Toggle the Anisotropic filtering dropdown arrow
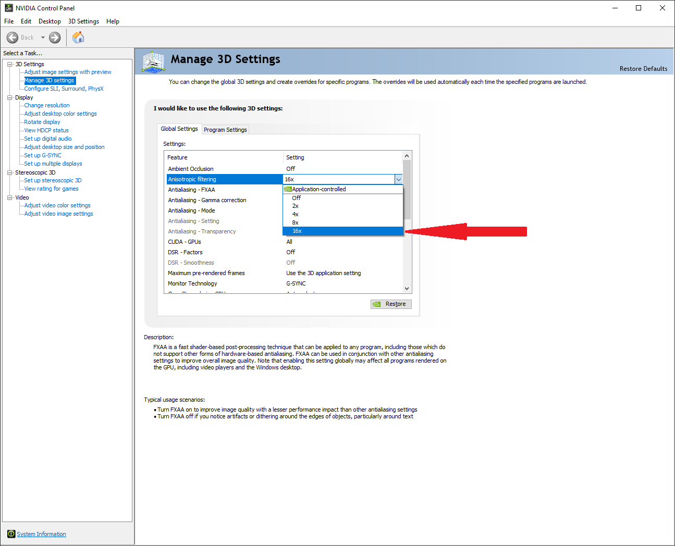The width and height of the screenshot is (675, 546). point(399,179)
